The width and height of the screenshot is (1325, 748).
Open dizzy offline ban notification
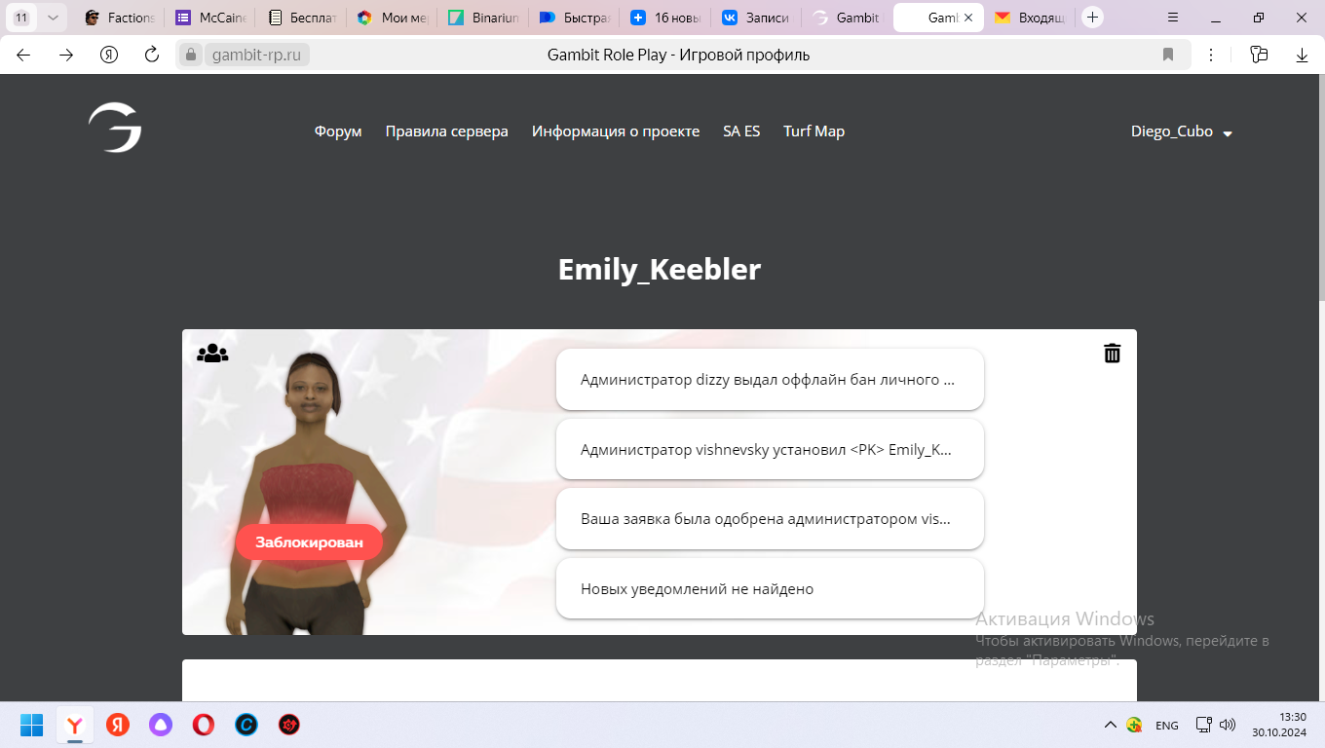click(x=770, y=380)
